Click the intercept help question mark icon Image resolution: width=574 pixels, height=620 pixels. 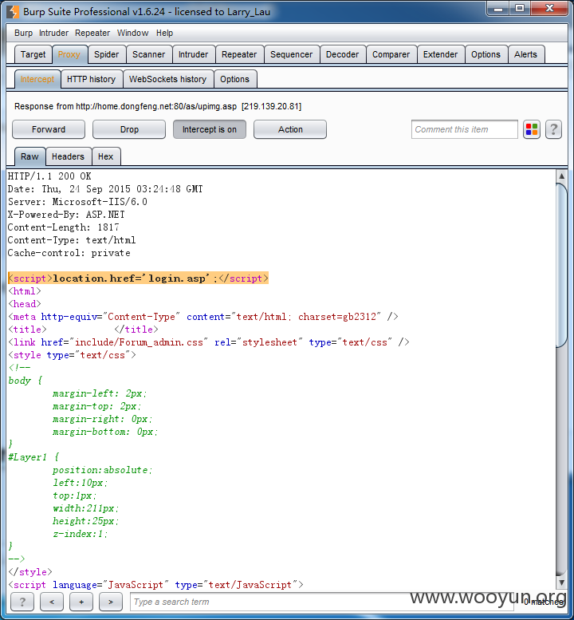(x=553, y=129)
